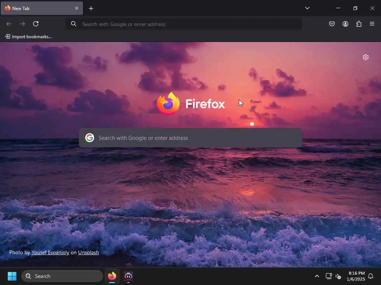
Task: Open new tab page settings gear
Action: tap(366, 57)
